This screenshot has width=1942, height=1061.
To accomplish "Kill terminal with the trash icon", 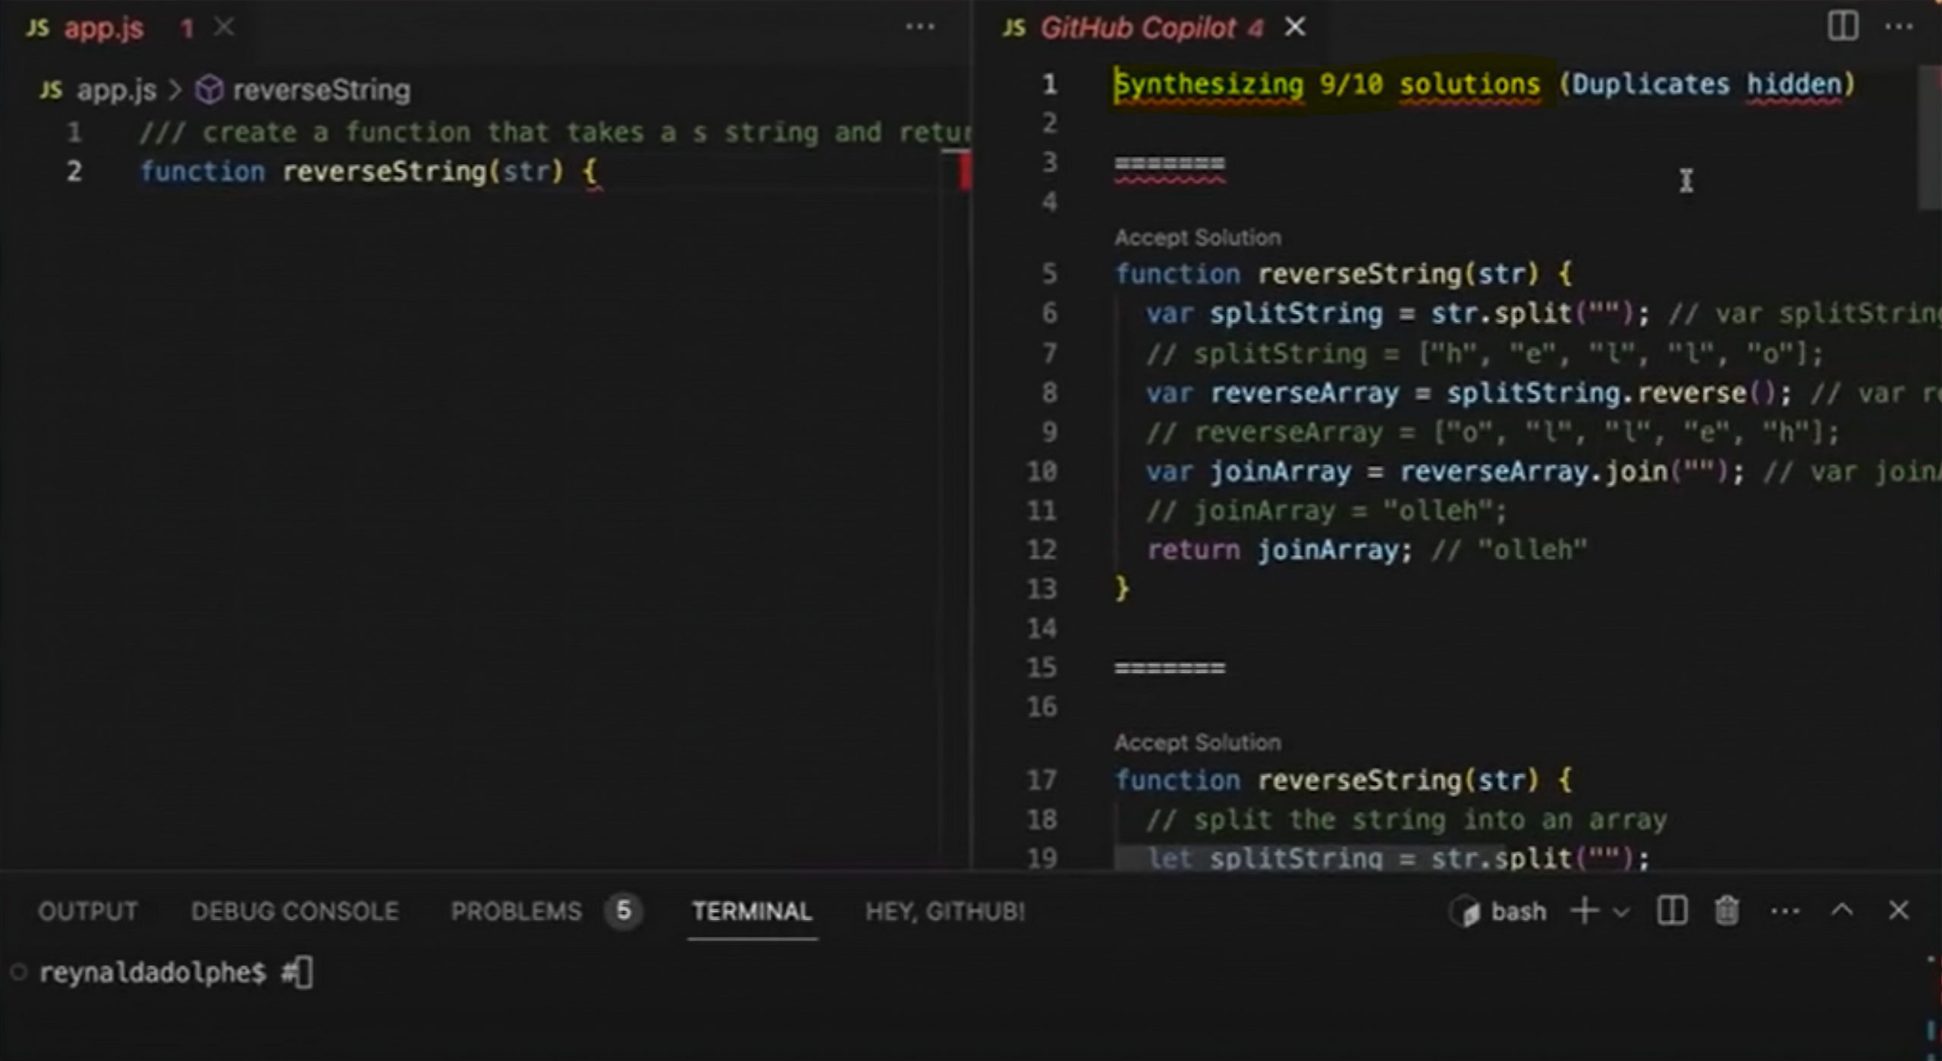I will click(x=1727, y=910).
